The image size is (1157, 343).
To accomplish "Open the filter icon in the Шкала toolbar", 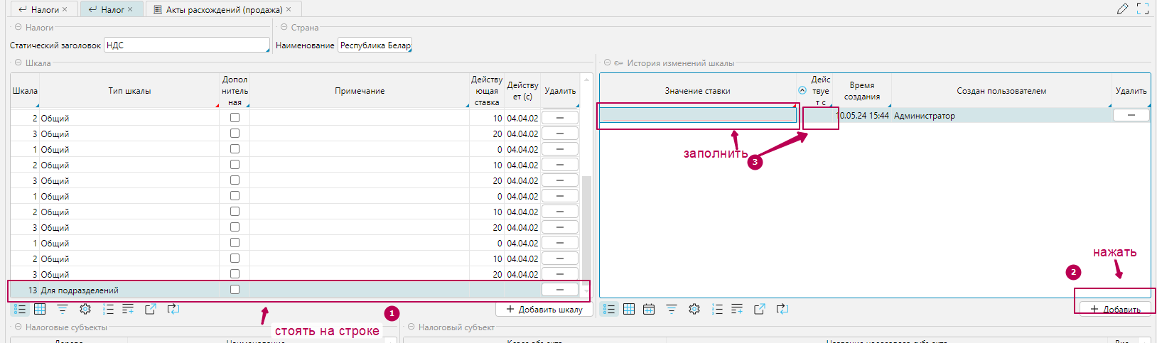I will (63, 309).
